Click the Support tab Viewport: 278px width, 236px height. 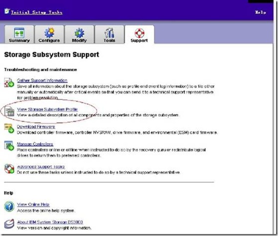click(139, 35)
